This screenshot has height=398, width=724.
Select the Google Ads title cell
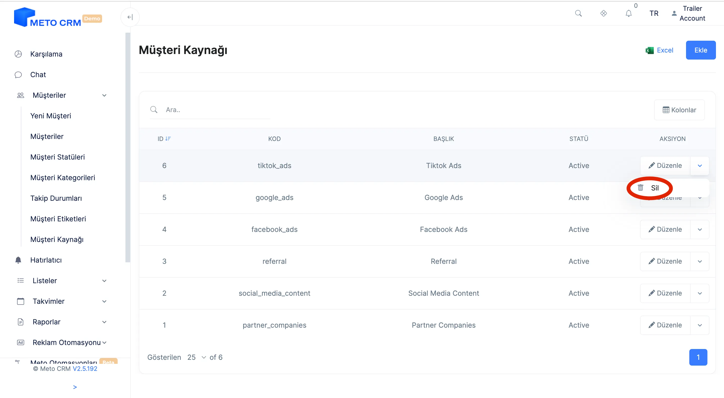(443, 198)
